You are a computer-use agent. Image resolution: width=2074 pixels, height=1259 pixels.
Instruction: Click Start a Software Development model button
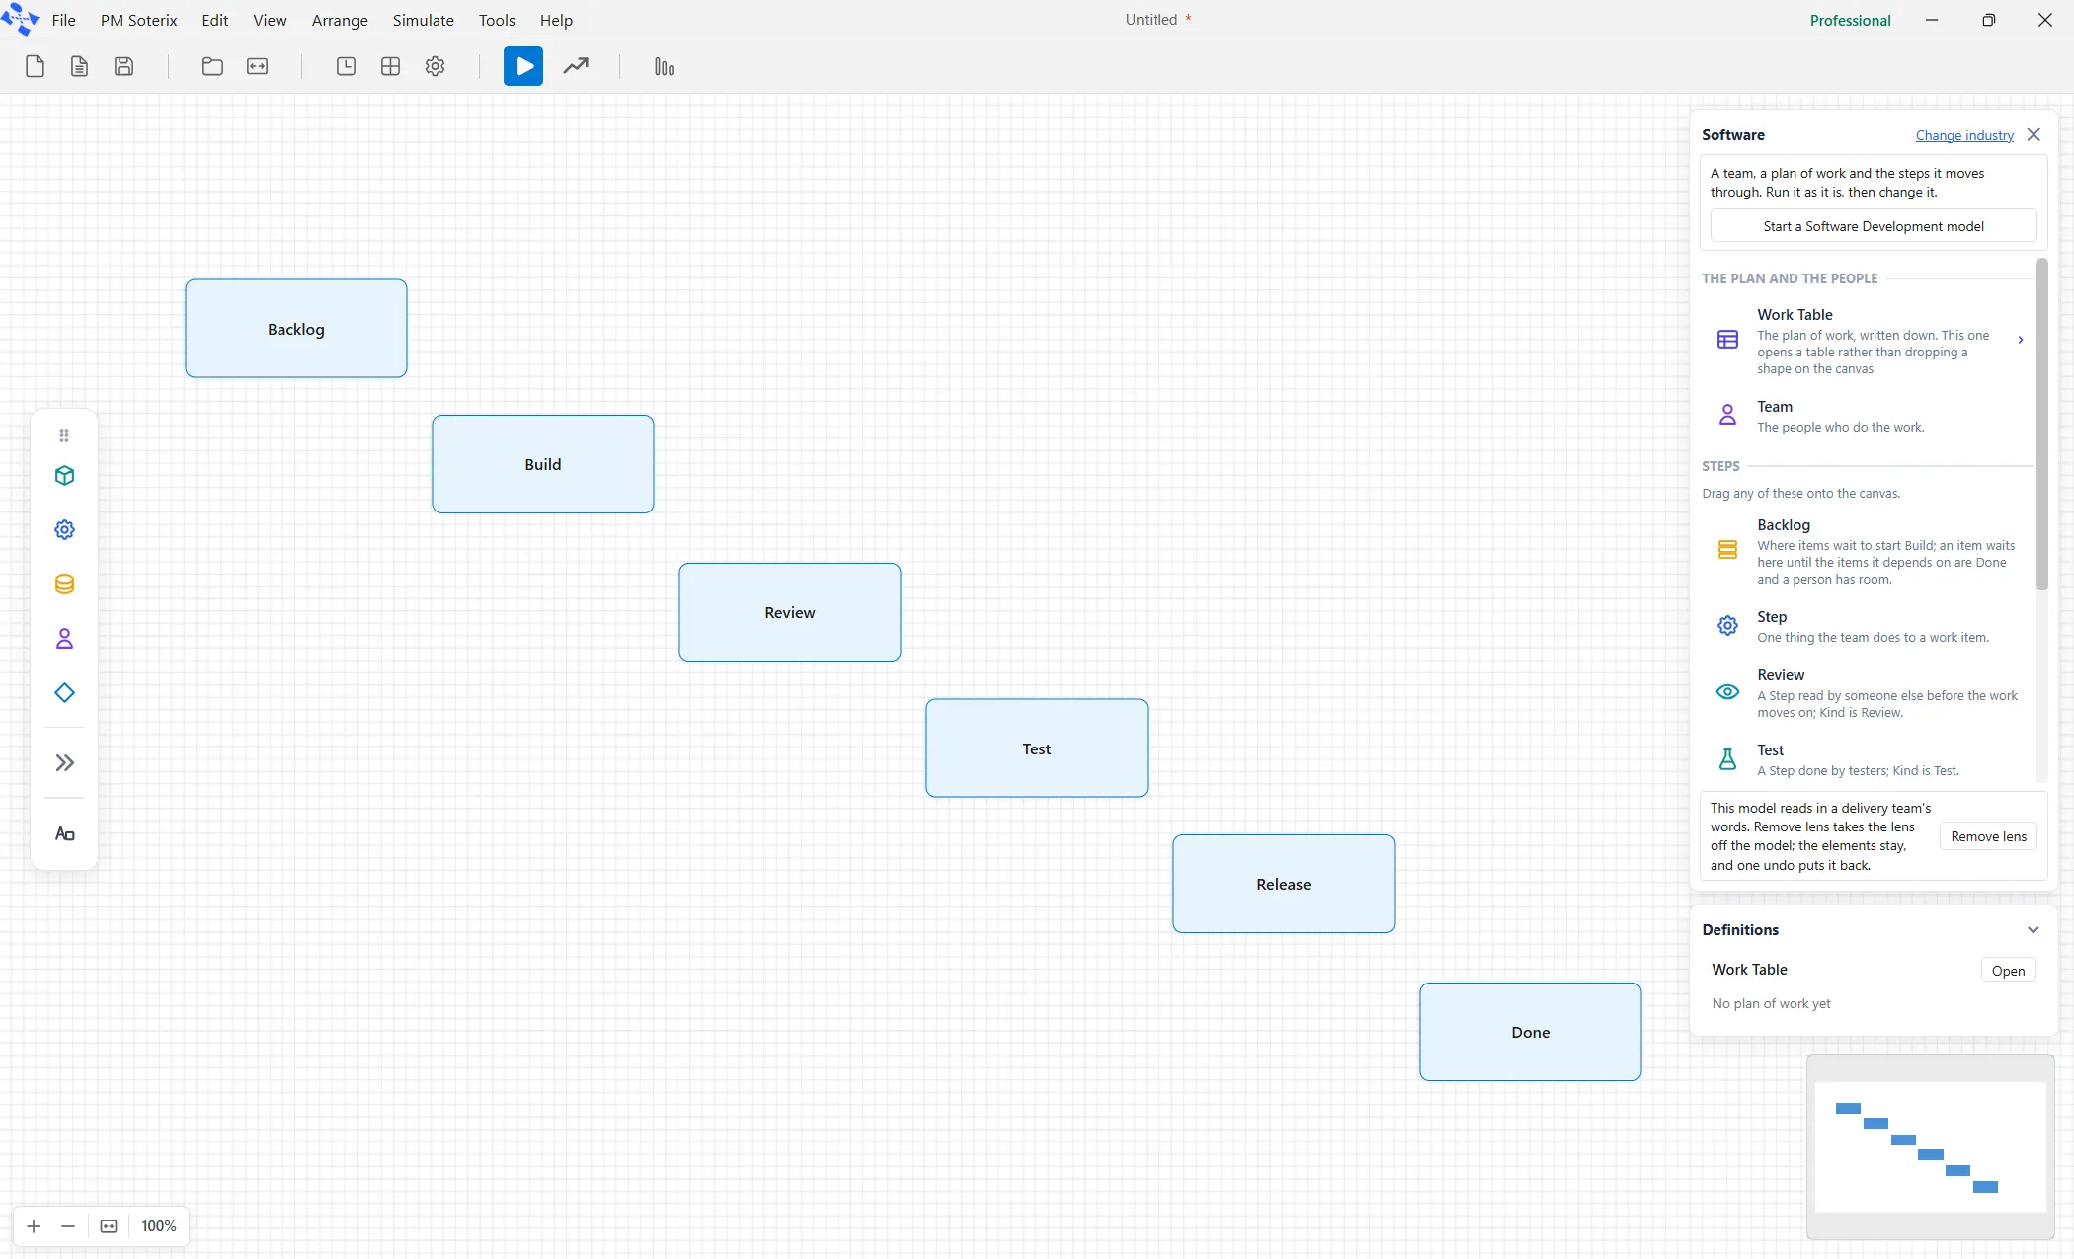1874,226
